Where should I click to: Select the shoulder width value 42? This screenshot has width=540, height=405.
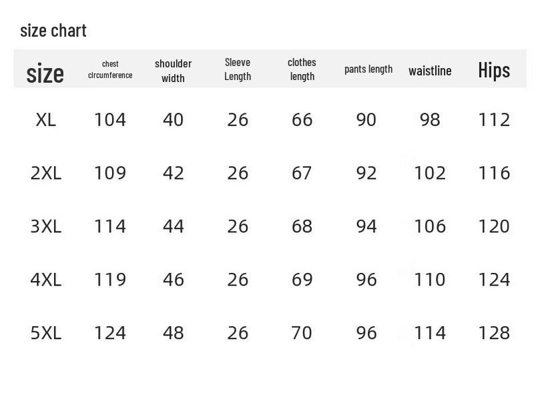(x=174, y=173)
